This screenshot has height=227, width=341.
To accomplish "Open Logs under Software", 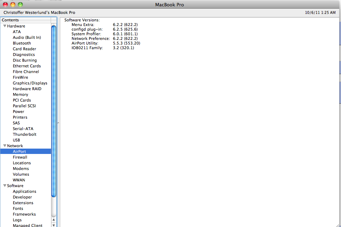I will tap(17, 220).
